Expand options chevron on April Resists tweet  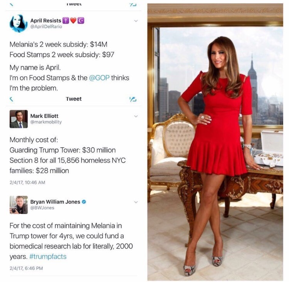point(136,21)
